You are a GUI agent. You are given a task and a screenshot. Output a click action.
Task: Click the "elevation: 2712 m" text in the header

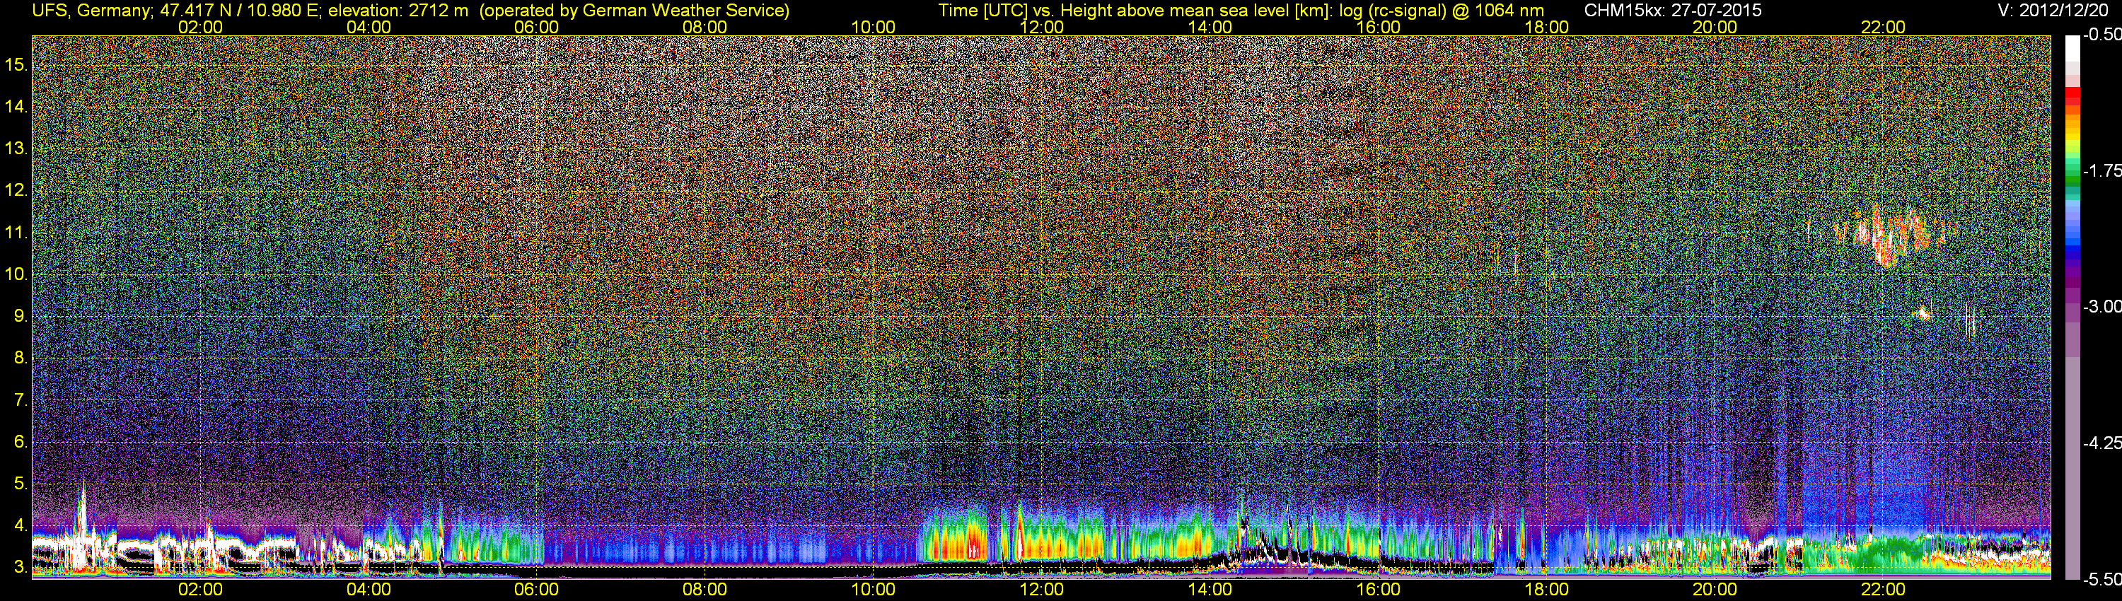[x=398, y=11]
